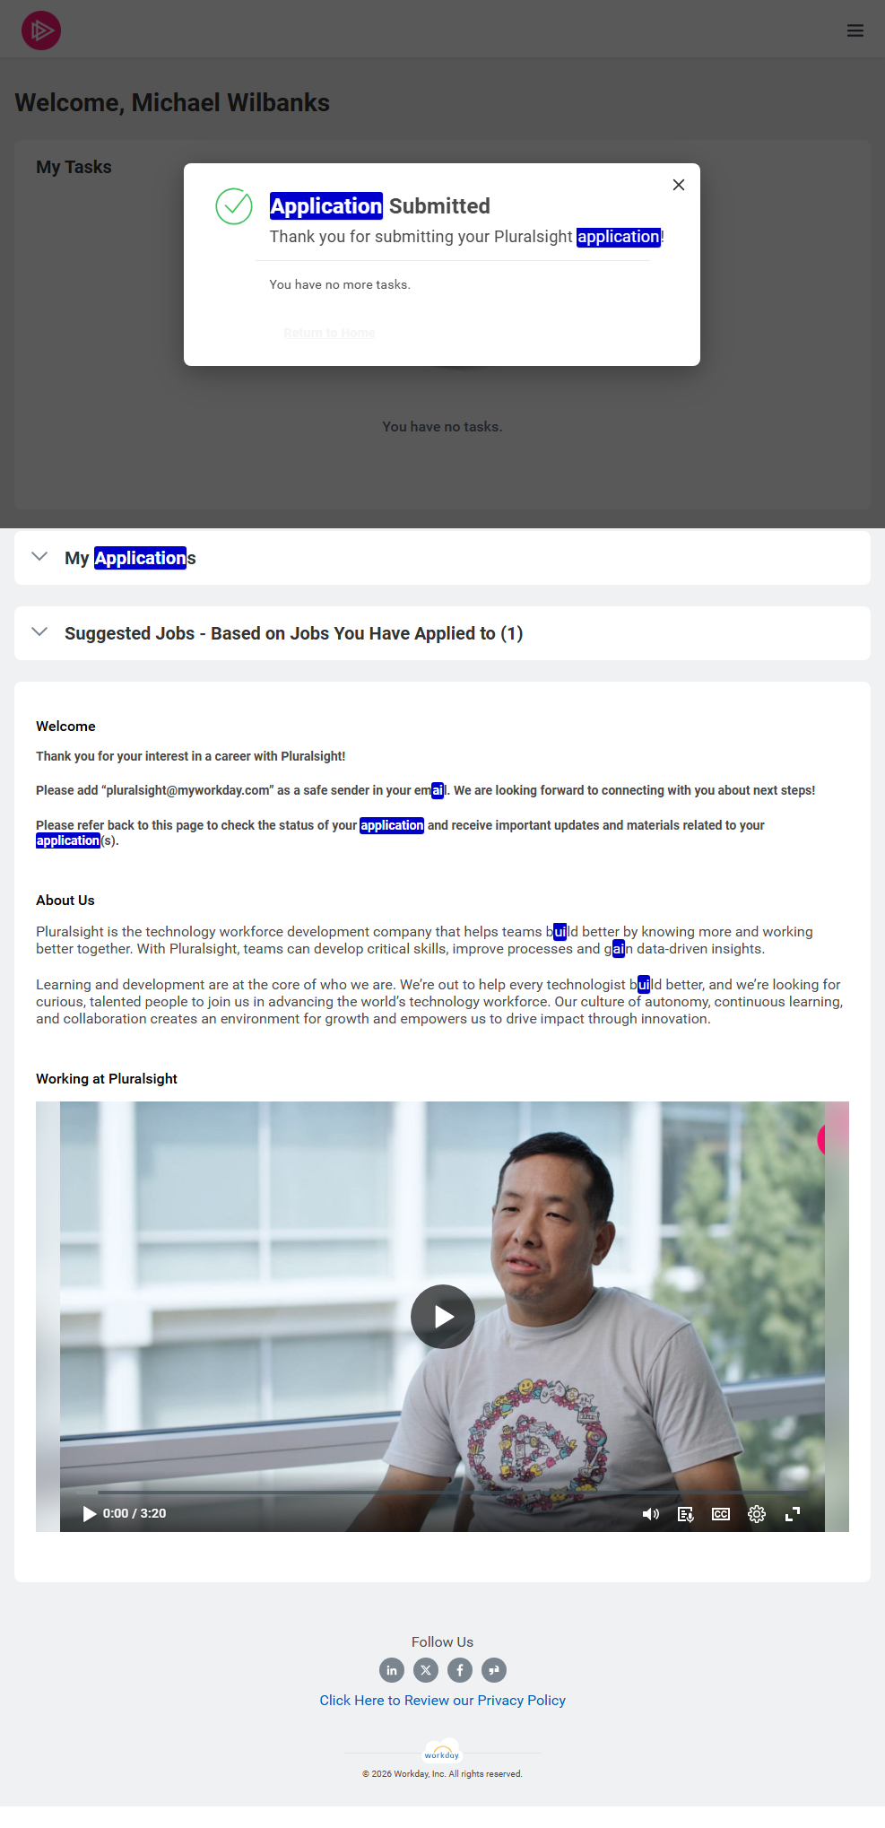Click the Pluralsight logo icon
The image size is (885, 1828).
(41, 30)
